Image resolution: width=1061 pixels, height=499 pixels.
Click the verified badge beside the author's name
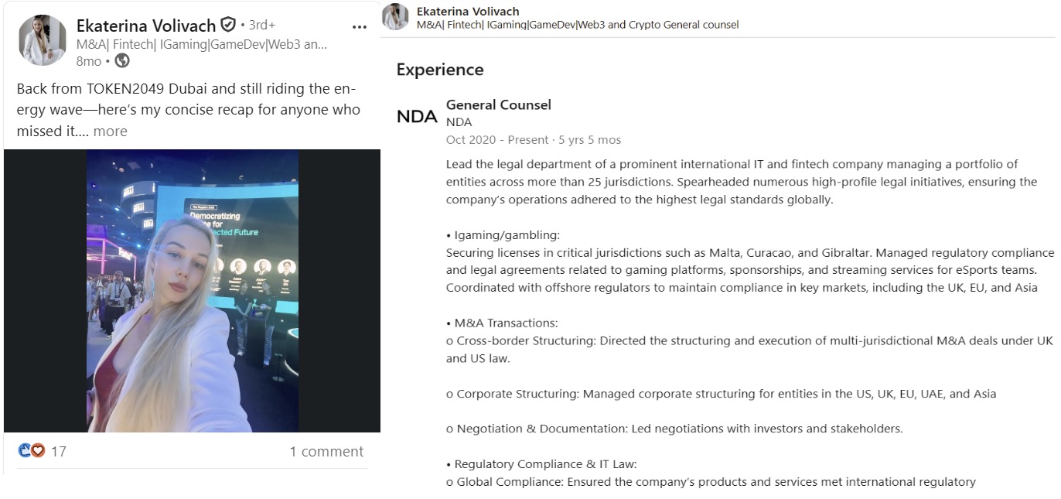[228, 25]
